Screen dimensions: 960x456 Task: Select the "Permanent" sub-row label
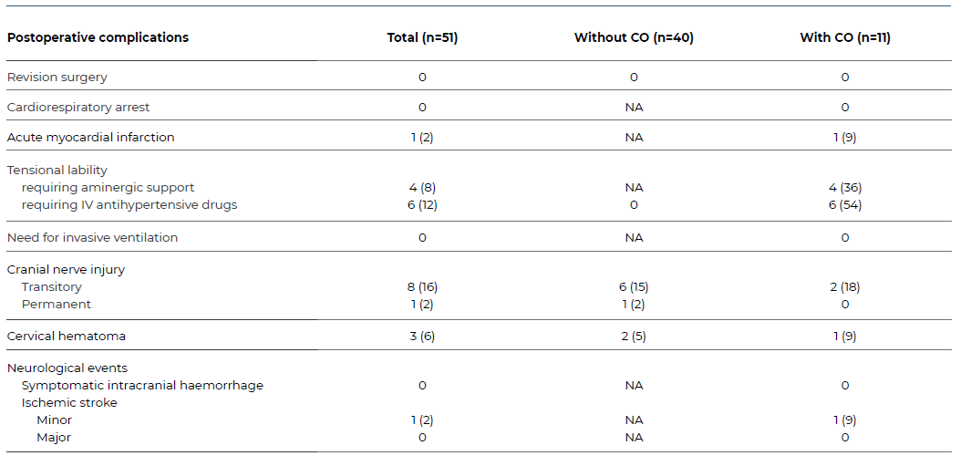tap(57, 305)
